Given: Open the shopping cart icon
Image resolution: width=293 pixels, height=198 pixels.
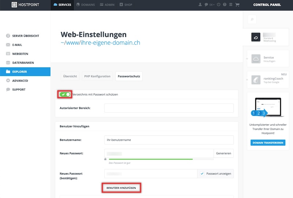Looking at the screenshot, I should click(237, 4).
